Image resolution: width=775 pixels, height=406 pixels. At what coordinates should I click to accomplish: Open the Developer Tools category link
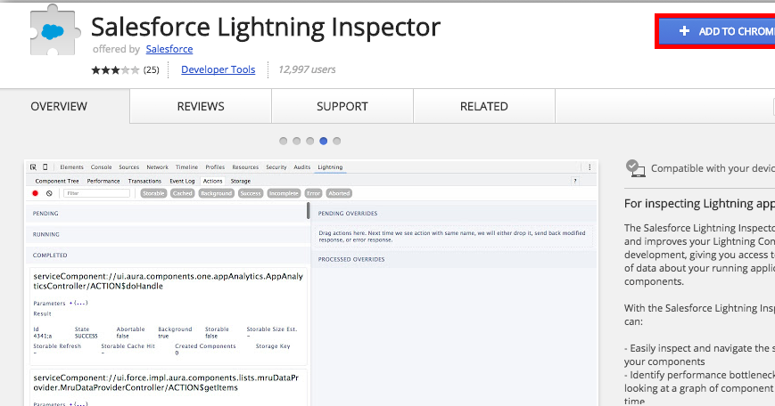(218, 69)
